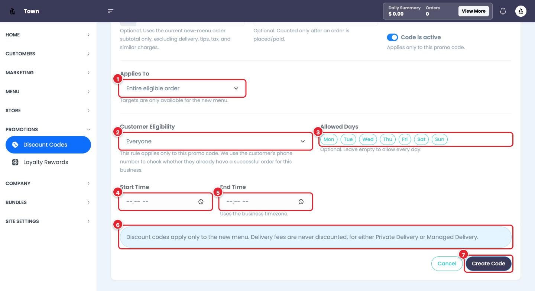Toggle Fri in Allowed Days
The width and height of the screenshot is (535, 291).
tap(405, 139)
